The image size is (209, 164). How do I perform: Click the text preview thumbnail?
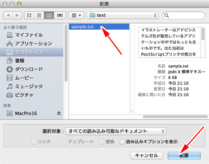pyautogui.click(x=172, y=42)
